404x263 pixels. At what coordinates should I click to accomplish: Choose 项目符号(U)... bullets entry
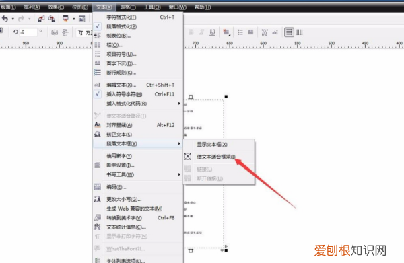click(138, 54)
